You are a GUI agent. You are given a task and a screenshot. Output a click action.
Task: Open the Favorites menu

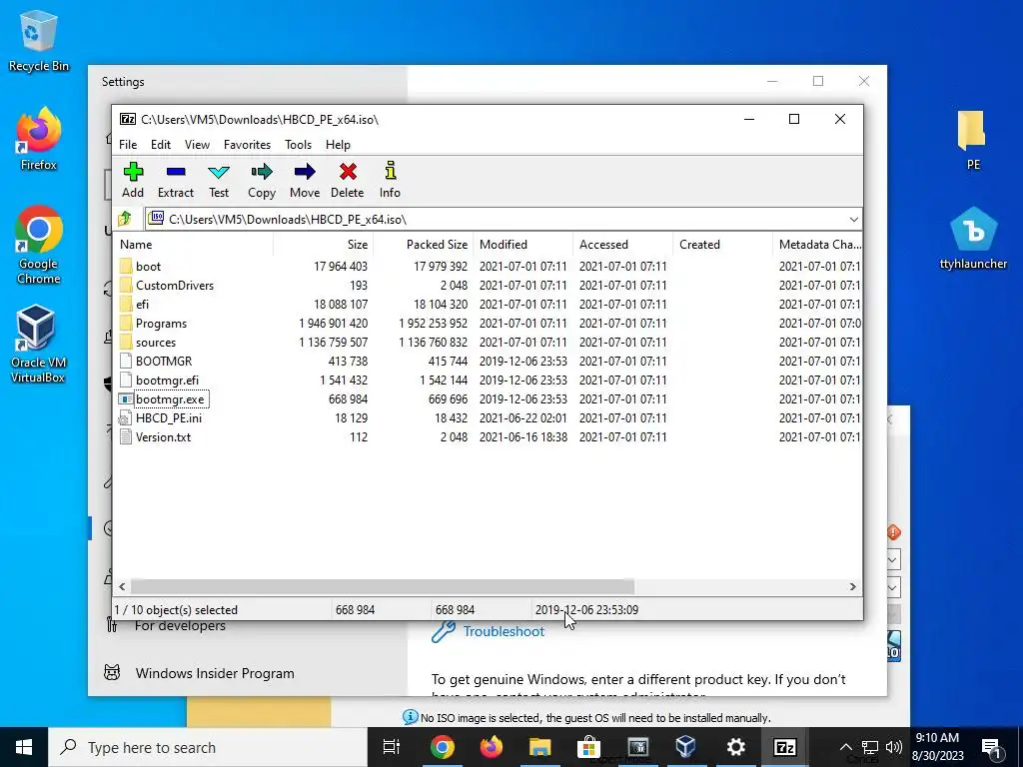(x=248, y=145)
